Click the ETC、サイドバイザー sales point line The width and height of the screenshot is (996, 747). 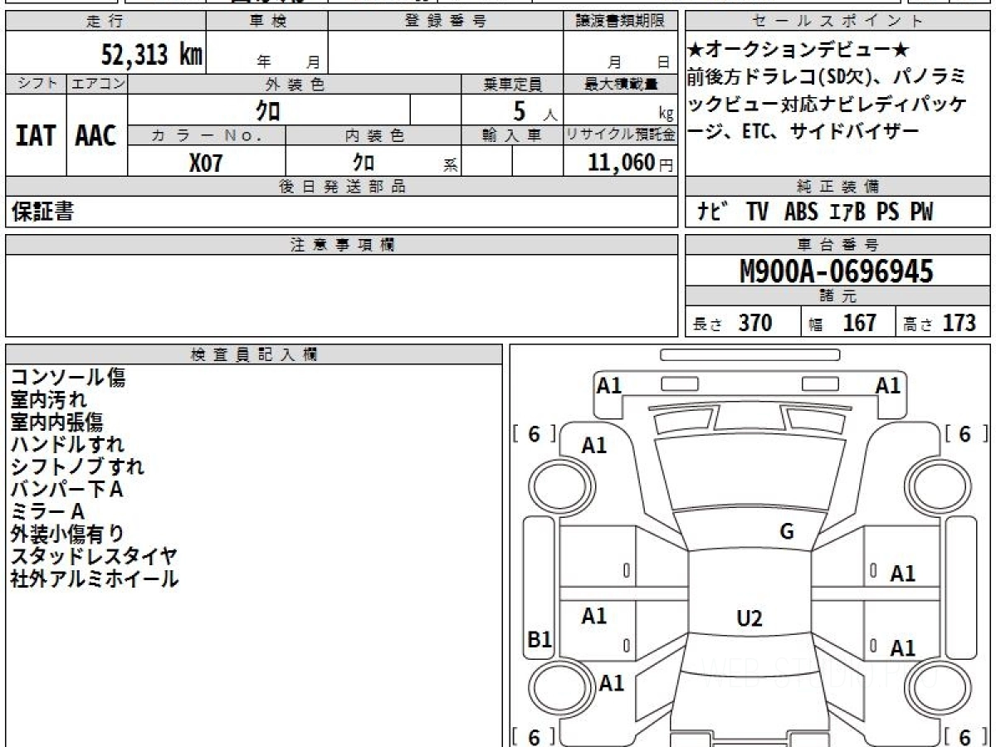pyautogui.click(x=832, y=130)
